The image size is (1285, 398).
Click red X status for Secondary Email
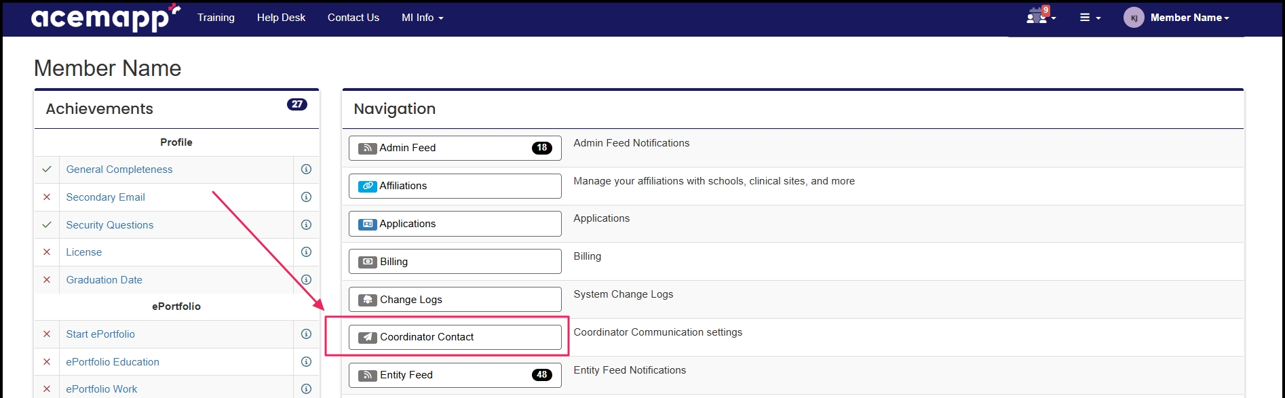(47, 197)
